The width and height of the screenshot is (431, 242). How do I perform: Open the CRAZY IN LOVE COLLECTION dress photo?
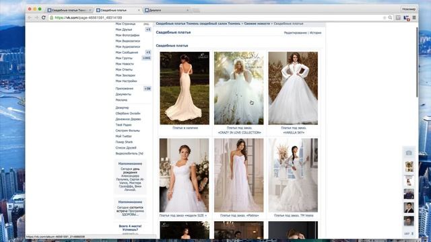[x=238, y=88]
